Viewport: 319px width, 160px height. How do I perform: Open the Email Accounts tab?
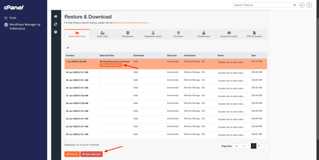point(229,34)
